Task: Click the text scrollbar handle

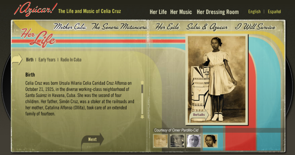Action: [142, 89]
